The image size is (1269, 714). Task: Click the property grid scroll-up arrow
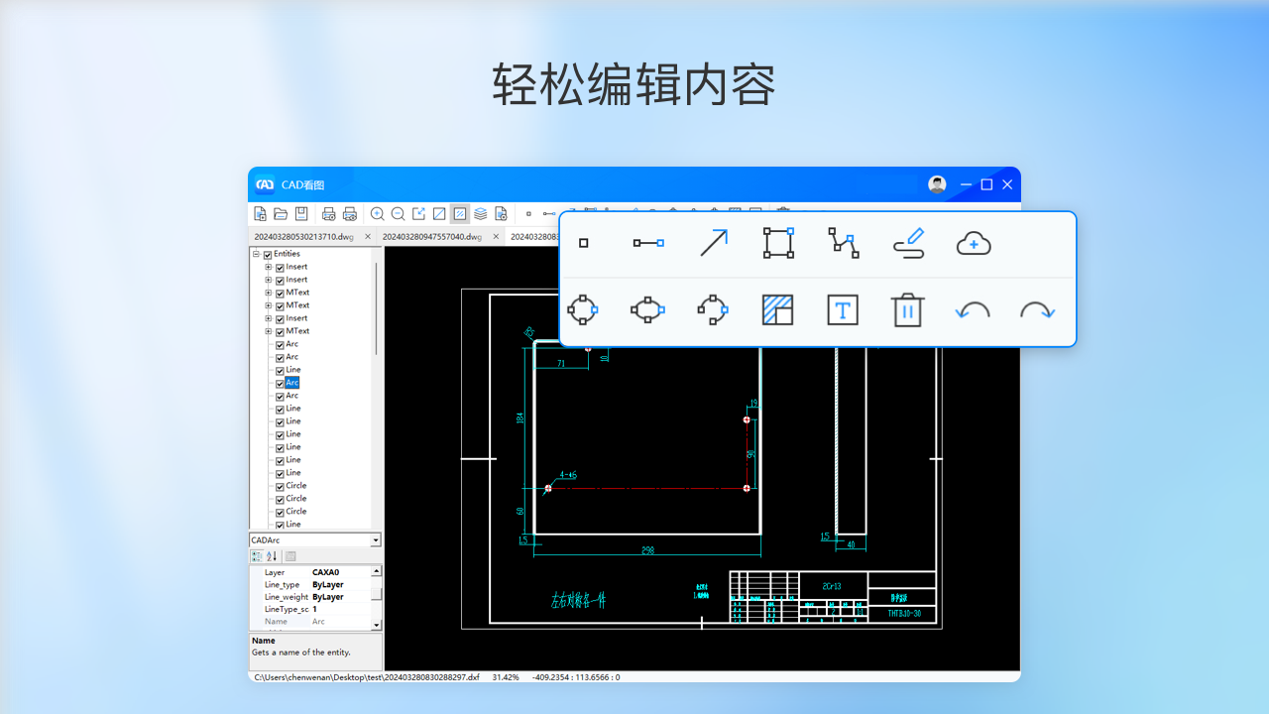[376, 571]
